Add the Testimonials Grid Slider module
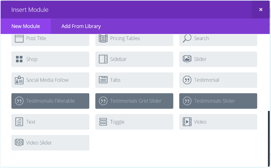 (134, 101)
